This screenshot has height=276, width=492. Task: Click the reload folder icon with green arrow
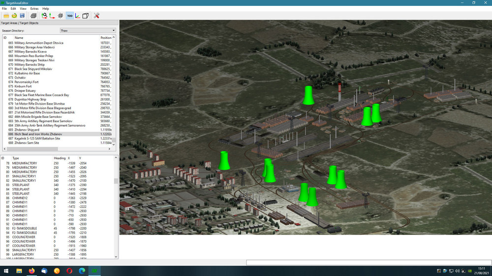pyautogui.click(x=14, y=16)
